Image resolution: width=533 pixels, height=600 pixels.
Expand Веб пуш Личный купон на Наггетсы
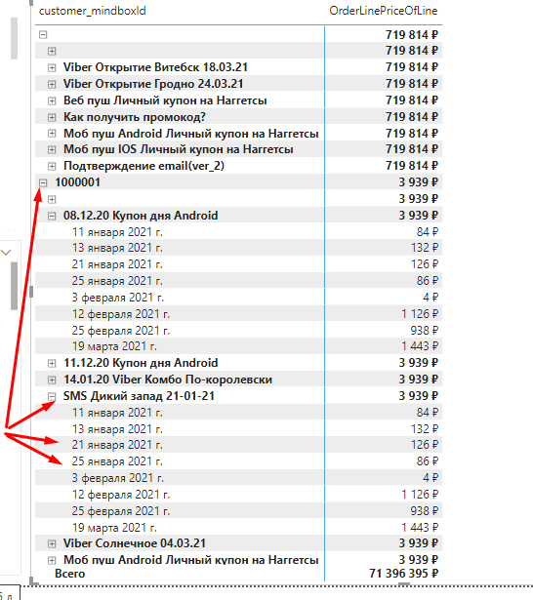pos(52,101)
